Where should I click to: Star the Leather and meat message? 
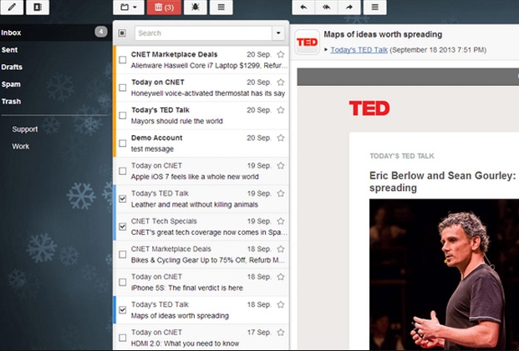281,193
